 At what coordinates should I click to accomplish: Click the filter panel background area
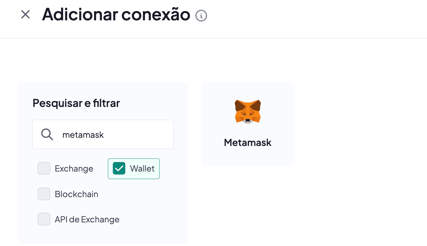pyautogui.click(x=103, y=236)
